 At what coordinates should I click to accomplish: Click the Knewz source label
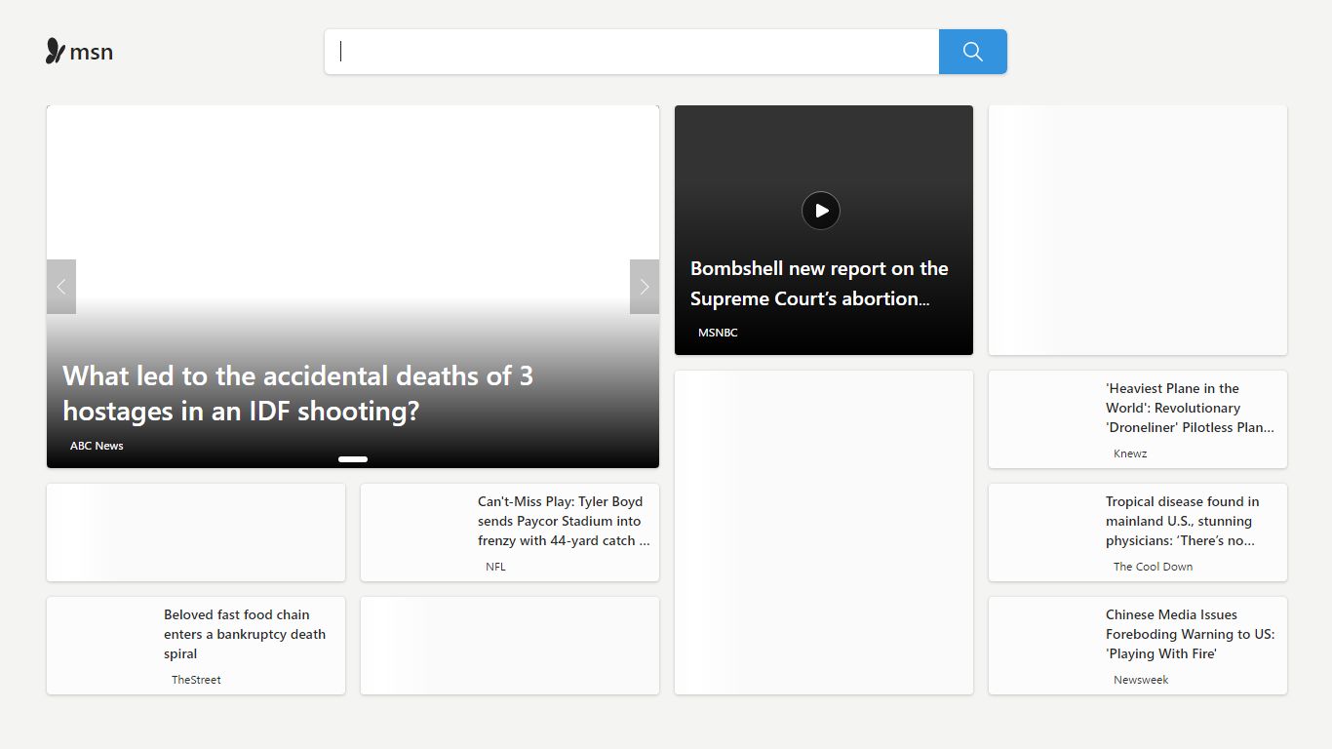1130,453
